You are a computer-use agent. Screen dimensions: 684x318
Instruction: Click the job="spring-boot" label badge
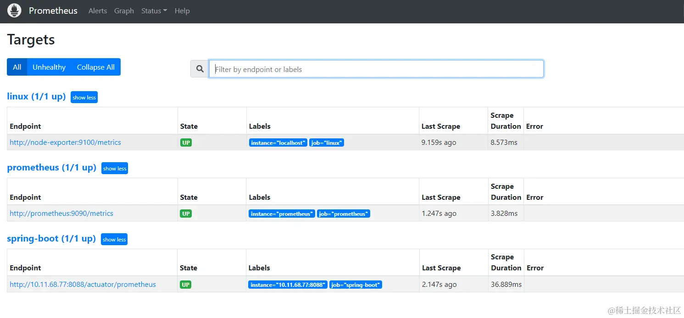[x=356, y=285]
